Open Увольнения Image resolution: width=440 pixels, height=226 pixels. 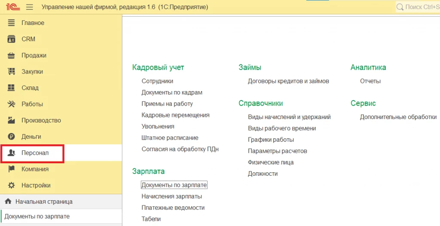click(x=158, y=126)
